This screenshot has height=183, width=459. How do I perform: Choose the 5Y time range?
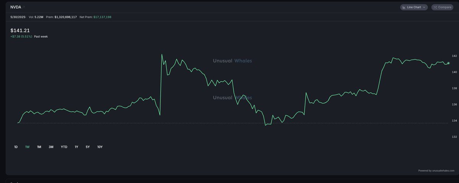[x=88, y=147]
